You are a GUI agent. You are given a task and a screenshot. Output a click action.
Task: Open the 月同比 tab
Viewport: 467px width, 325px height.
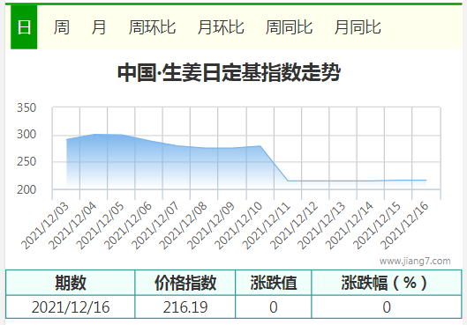tap(358, 27)
